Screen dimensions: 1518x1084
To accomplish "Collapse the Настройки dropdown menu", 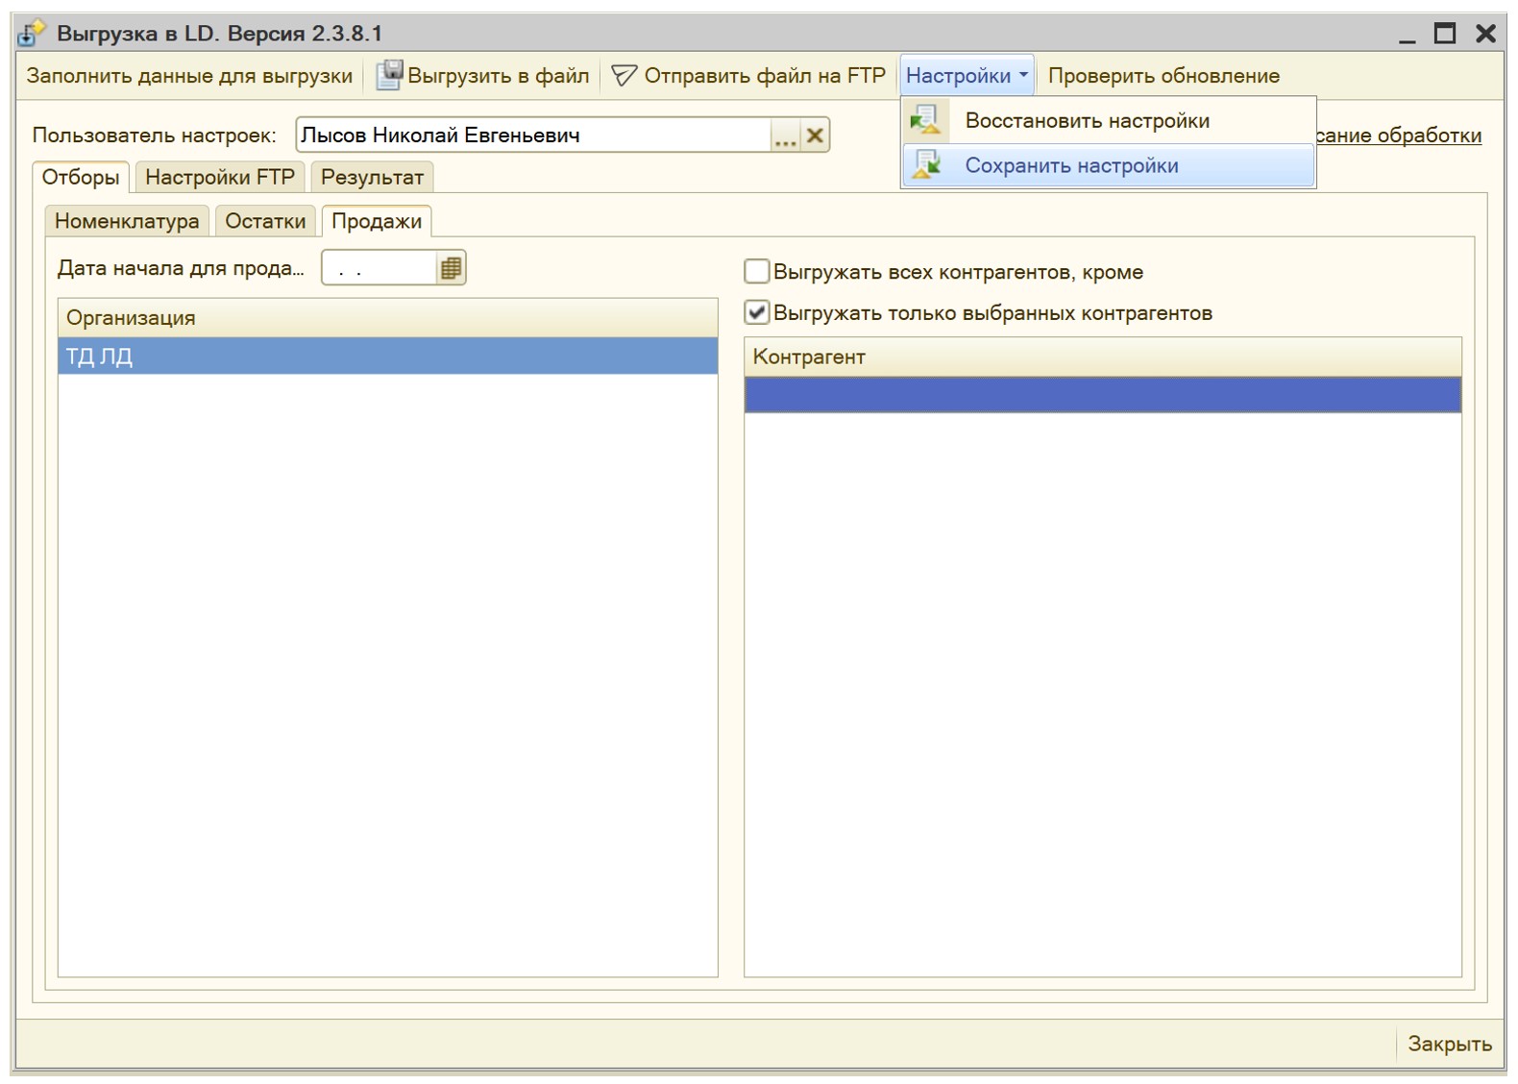I will 966,75.
